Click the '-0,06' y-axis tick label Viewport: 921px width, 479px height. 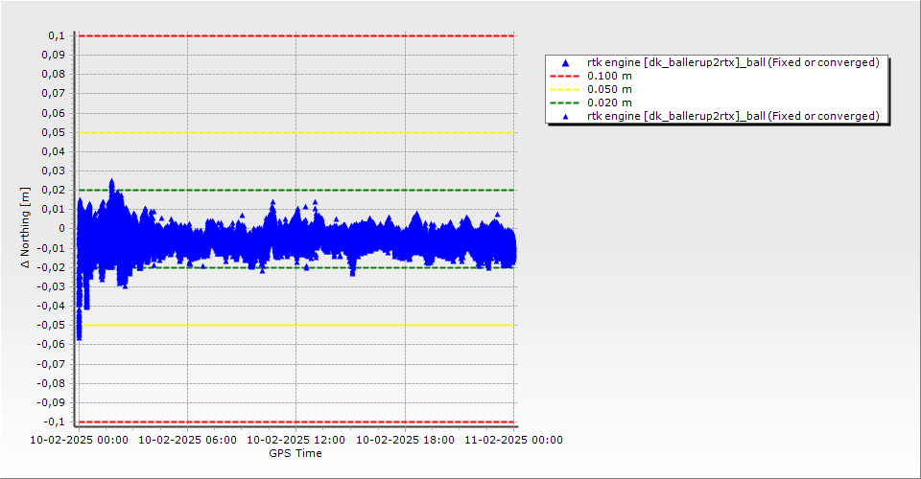[52, 345]
